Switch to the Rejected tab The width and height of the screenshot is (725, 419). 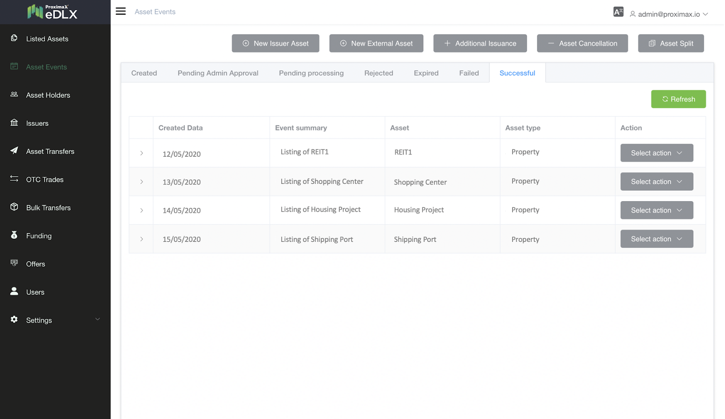pyautogui.click(x=378, y=73)
